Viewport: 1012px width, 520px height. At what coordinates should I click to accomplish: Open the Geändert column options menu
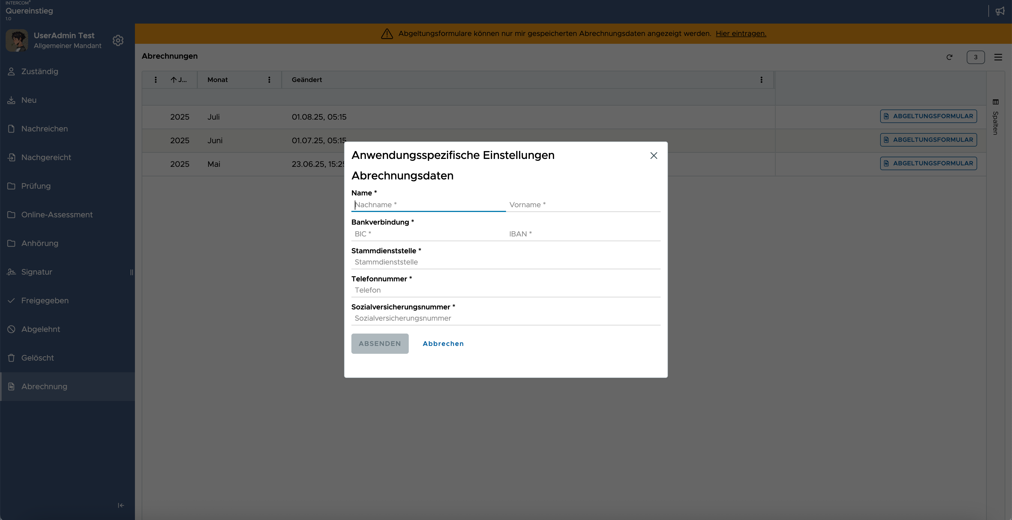(x=761, y=80)
